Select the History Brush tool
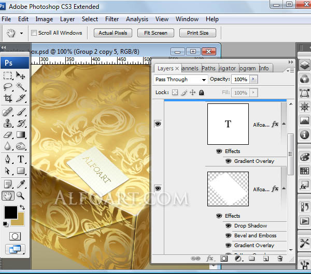This screenshot has height=274, width=311. point(21,123)
